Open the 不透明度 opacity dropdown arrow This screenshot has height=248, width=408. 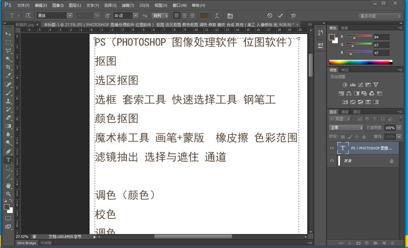(x=399, y=128)
